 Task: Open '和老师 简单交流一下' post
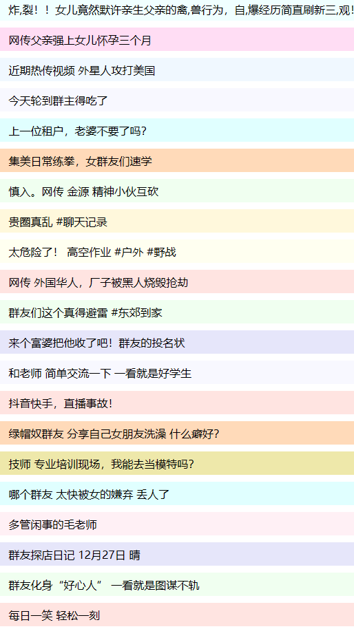177,373
